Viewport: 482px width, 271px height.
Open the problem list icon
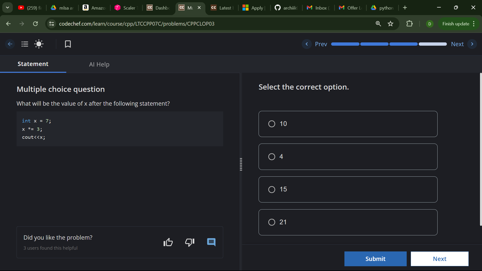(25, 44)
